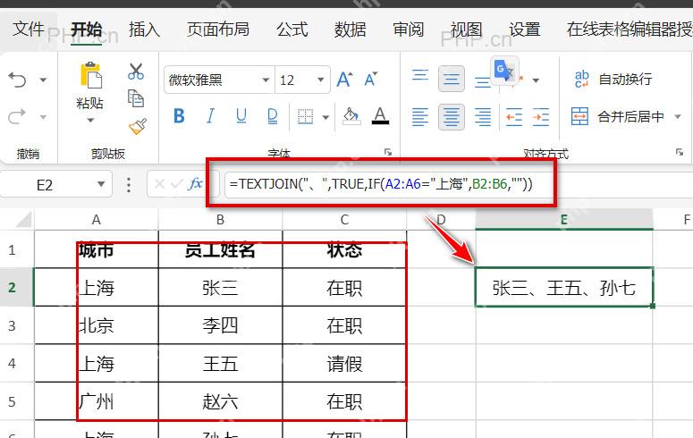Click the name box showing E2

tap(45, 184)
